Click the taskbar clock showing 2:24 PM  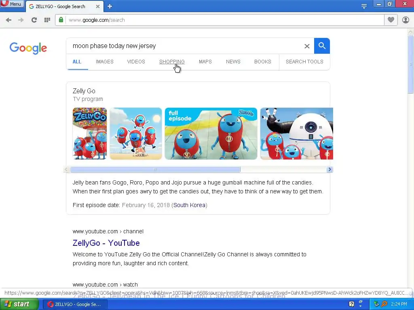399,304
